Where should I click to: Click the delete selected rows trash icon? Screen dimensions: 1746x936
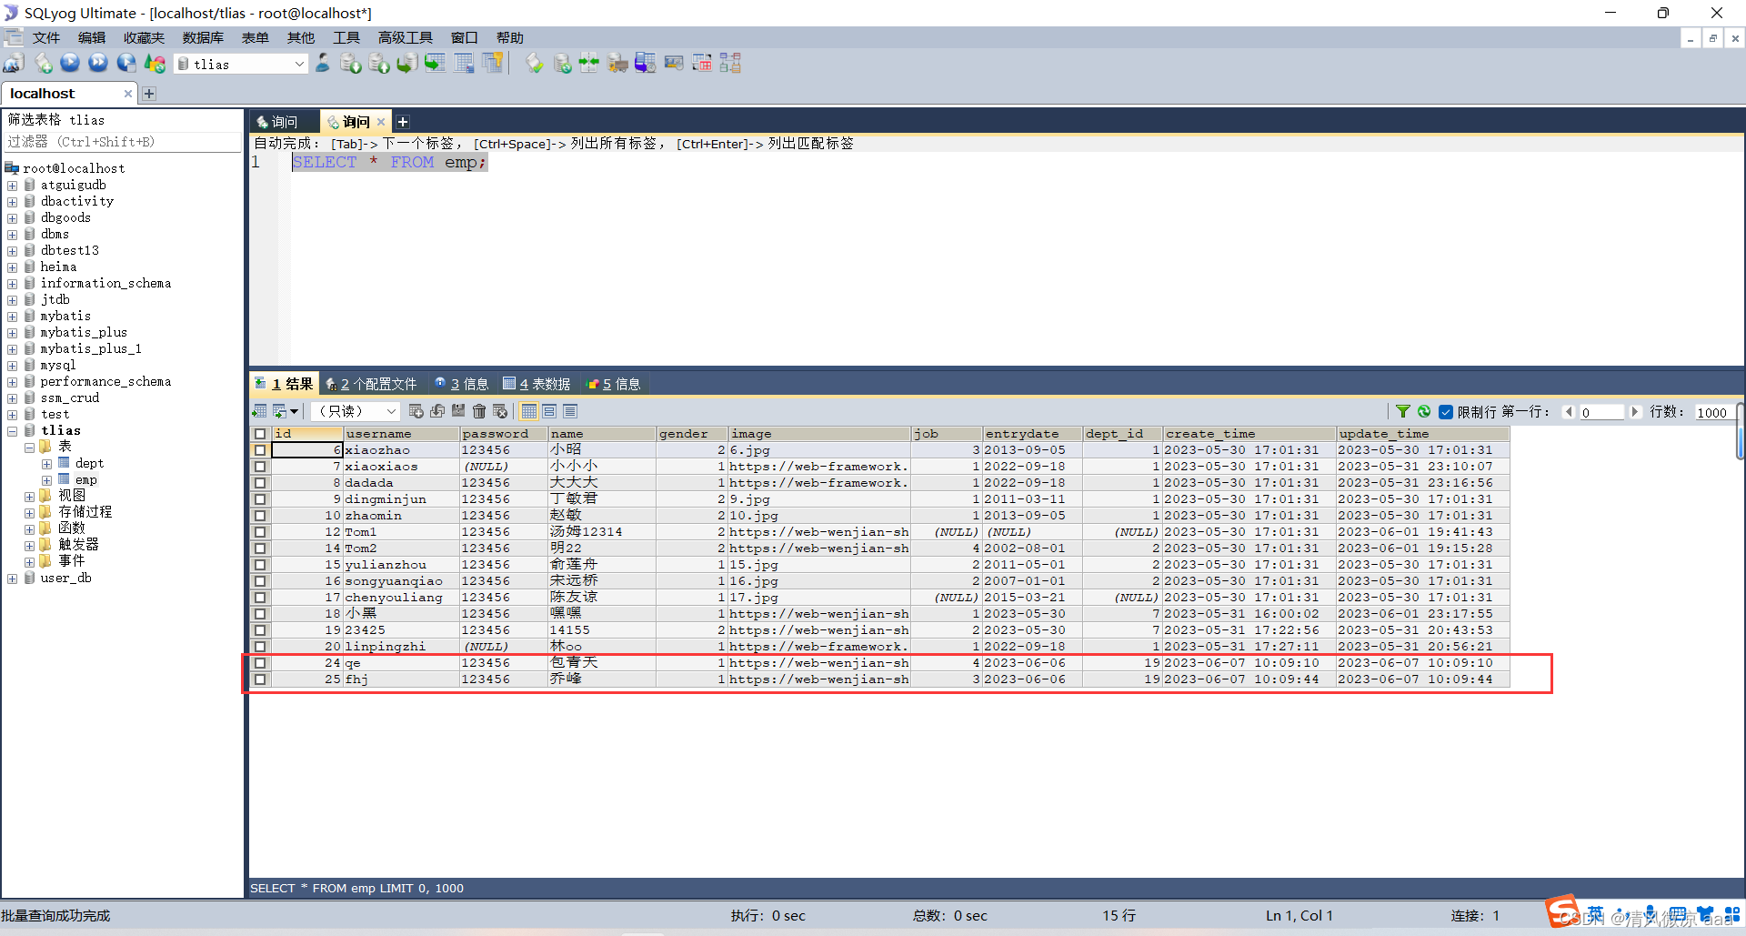(x=479, y=412)
